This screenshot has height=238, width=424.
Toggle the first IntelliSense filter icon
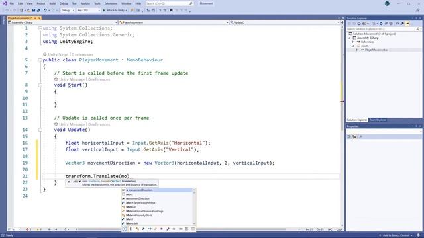point(125,229)
